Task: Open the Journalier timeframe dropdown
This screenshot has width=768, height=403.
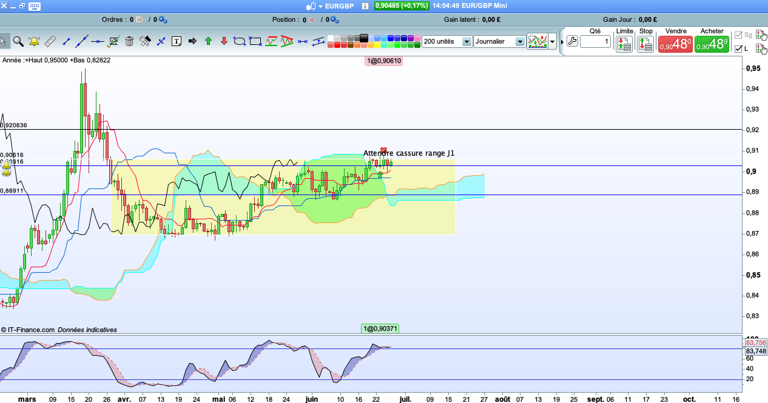Action: (519, 42)
